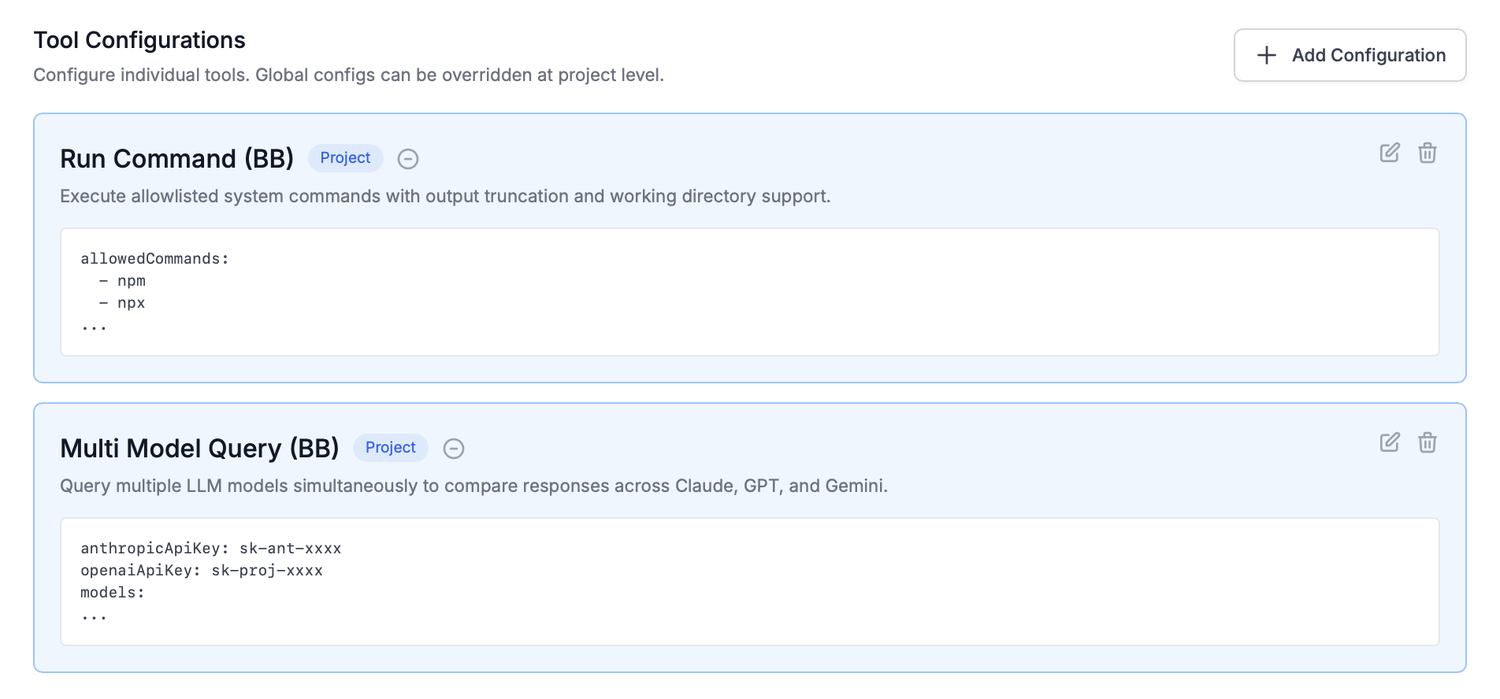Click the trash icon to remove a configuration
Viewport: 1500px width, 699px height.
click(1428, 154)
